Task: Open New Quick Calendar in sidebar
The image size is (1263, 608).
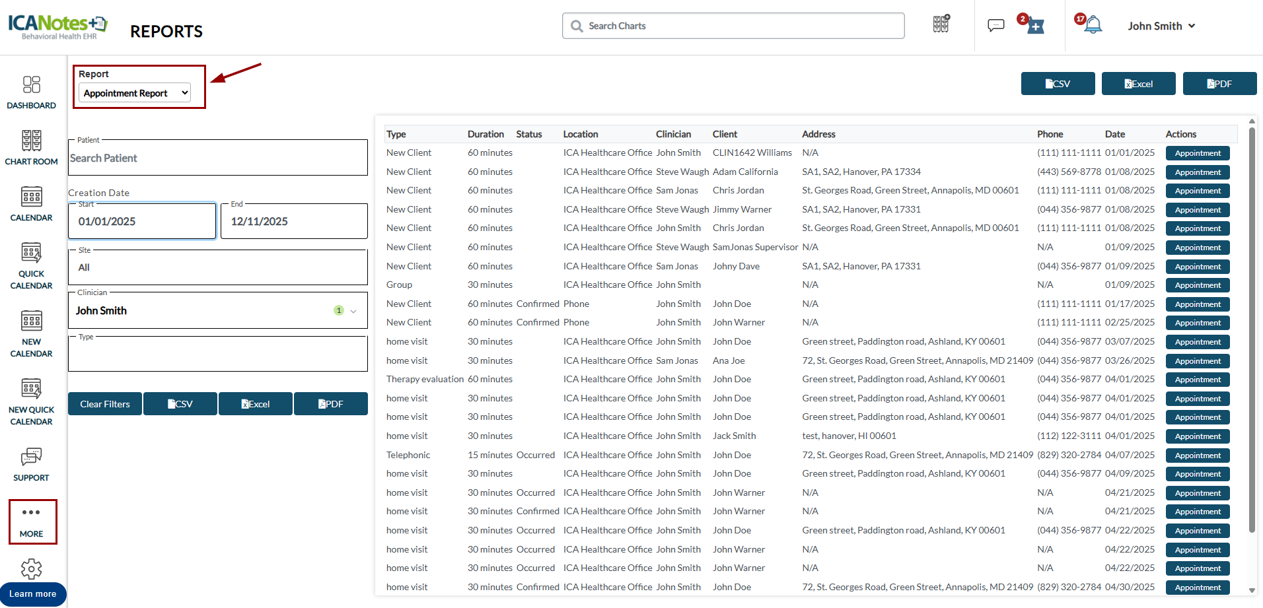Action: pos(31,402)
